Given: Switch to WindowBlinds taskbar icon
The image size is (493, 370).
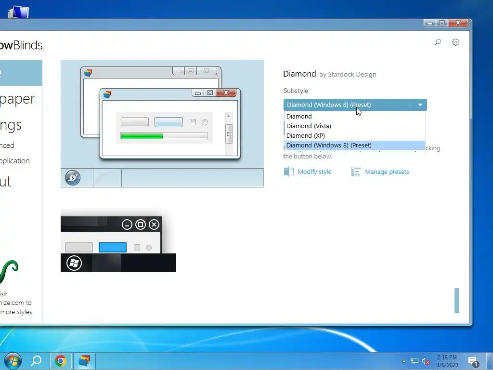Looking at the screenshot, I should coord(84,361).
